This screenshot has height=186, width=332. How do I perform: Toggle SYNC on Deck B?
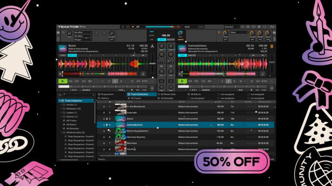tap(183, 55)
